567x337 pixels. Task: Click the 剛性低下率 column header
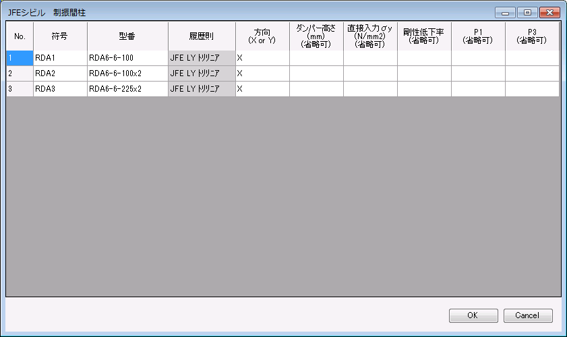tap(424, 36)
